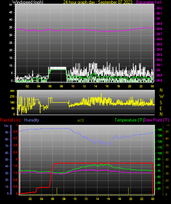Click the E compass direction letter
This screenshot has height=204, width=171.
click(x=161, y=109)
